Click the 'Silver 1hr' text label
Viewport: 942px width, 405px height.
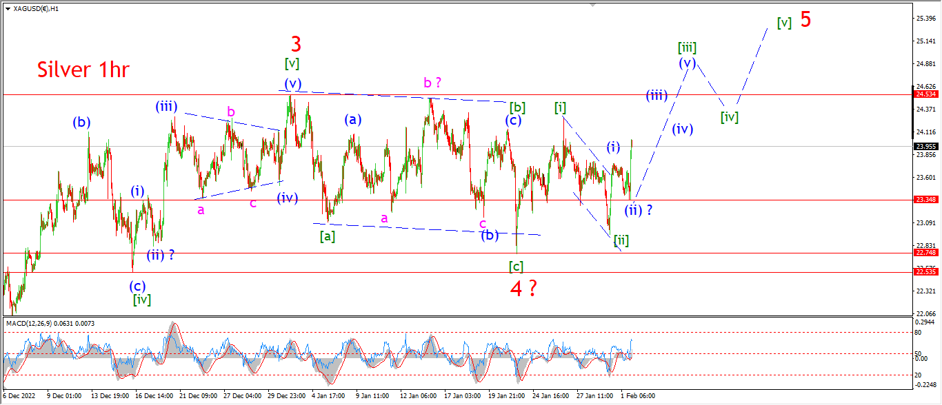pos(83,70)
